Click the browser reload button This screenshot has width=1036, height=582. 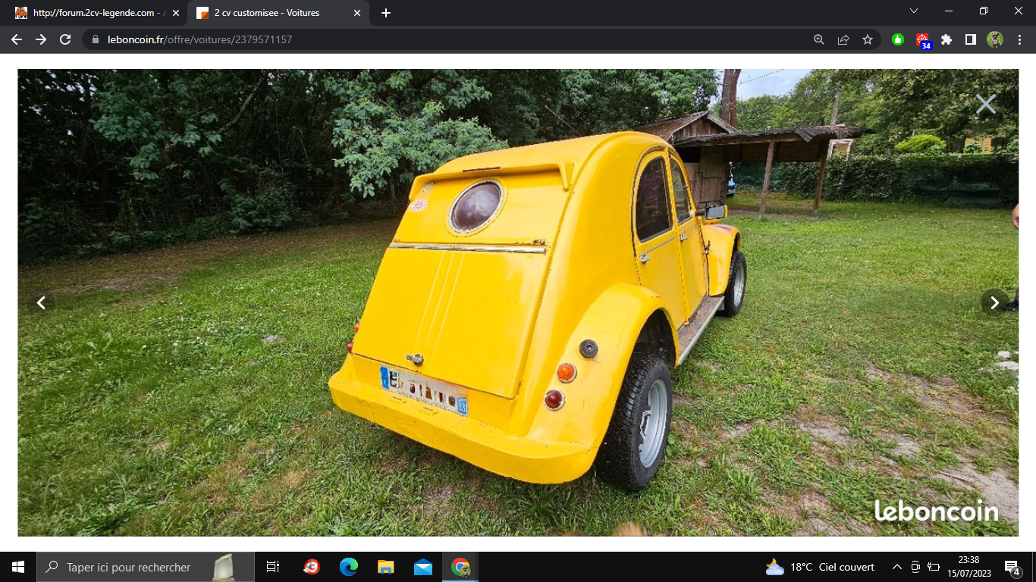[x=65, y=39]
